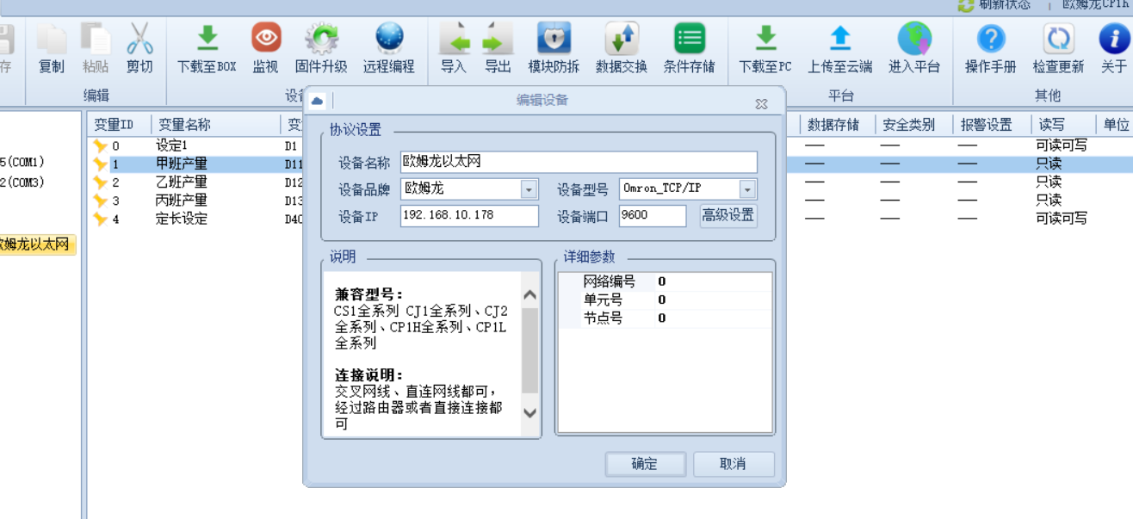Start 固件升级 firmware upgrade
This screenshot has width=1133, height=519.
point(321,39)
